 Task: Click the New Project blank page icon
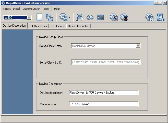pyautogui.click(x=39, y=17)
